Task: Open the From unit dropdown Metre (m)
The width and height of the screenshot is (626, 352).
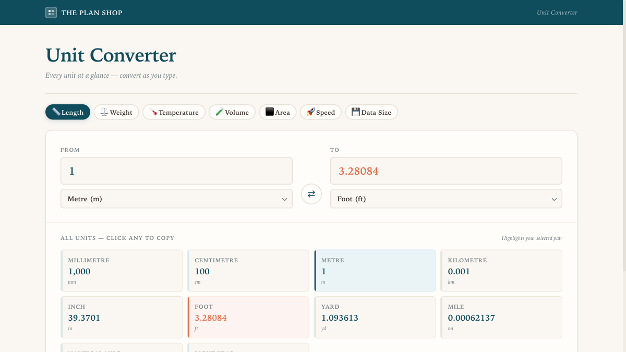Action: point(176,199)
